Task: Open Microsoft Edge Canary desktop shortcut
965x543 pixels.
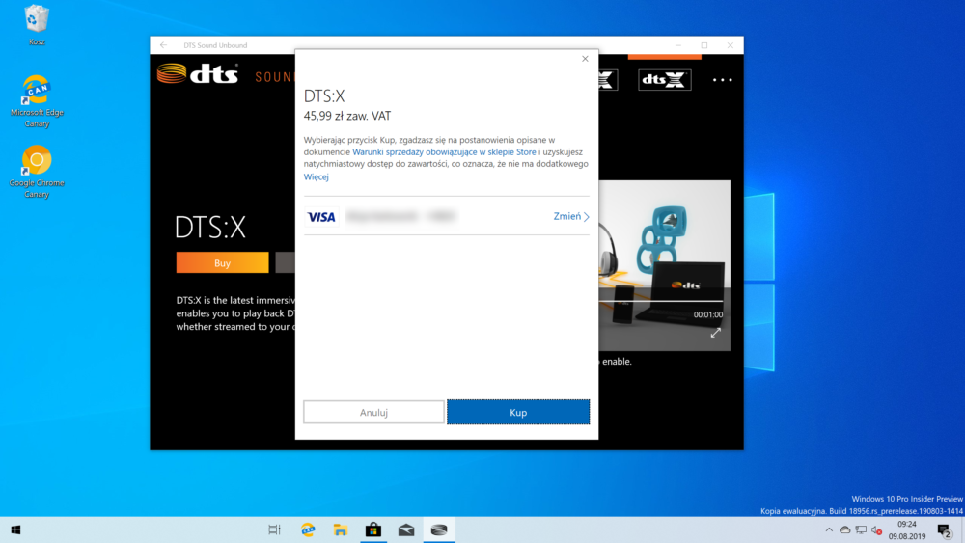Action: [x=37, y=101]
